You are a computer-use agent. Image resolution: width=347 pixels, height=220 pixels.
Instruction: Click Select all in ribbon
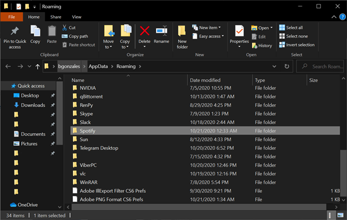[x=291, y=28]
